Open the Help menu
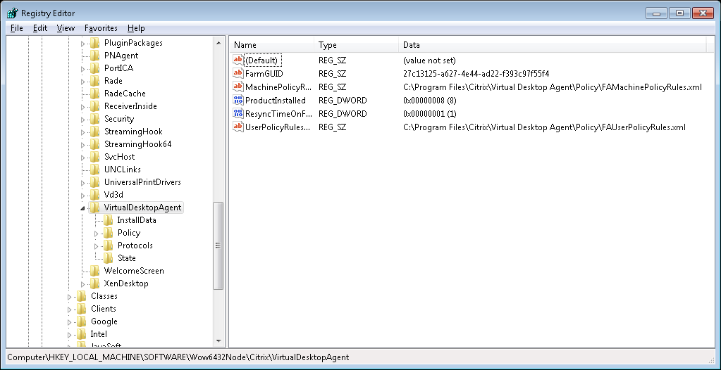Image resolution: width=721 pixels, height=370 pixels. (136, 28)
